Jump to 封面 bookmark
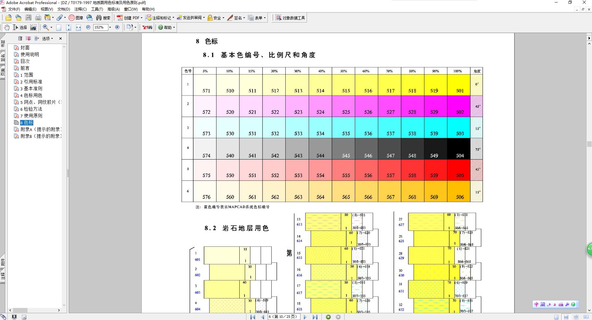592x320 pixels. 25,48
